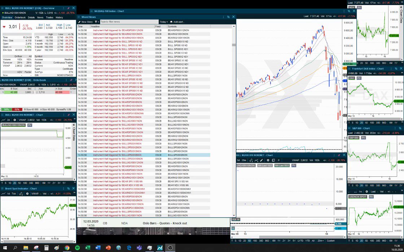The height and width of the screenshot is (252, 404).
Task: Open settings gear in BULL NQ100 2d chart
Action: click(x=14, y=120)
